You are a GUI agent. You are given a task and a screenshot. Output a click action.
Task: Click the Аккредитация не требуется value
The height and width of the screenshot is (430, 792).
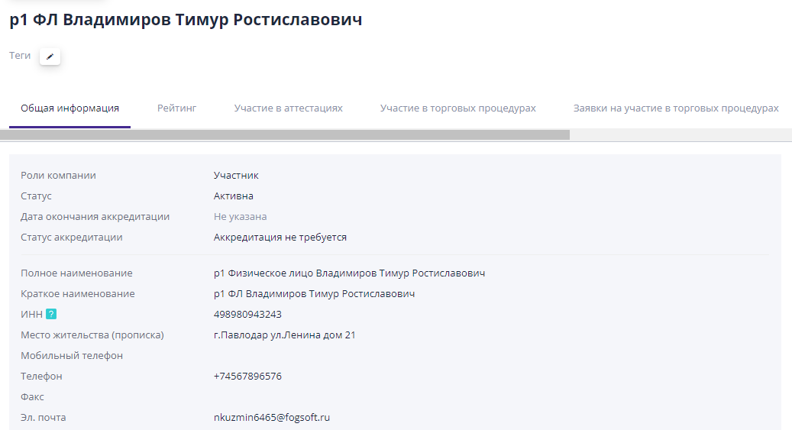(x=280, y=237)
